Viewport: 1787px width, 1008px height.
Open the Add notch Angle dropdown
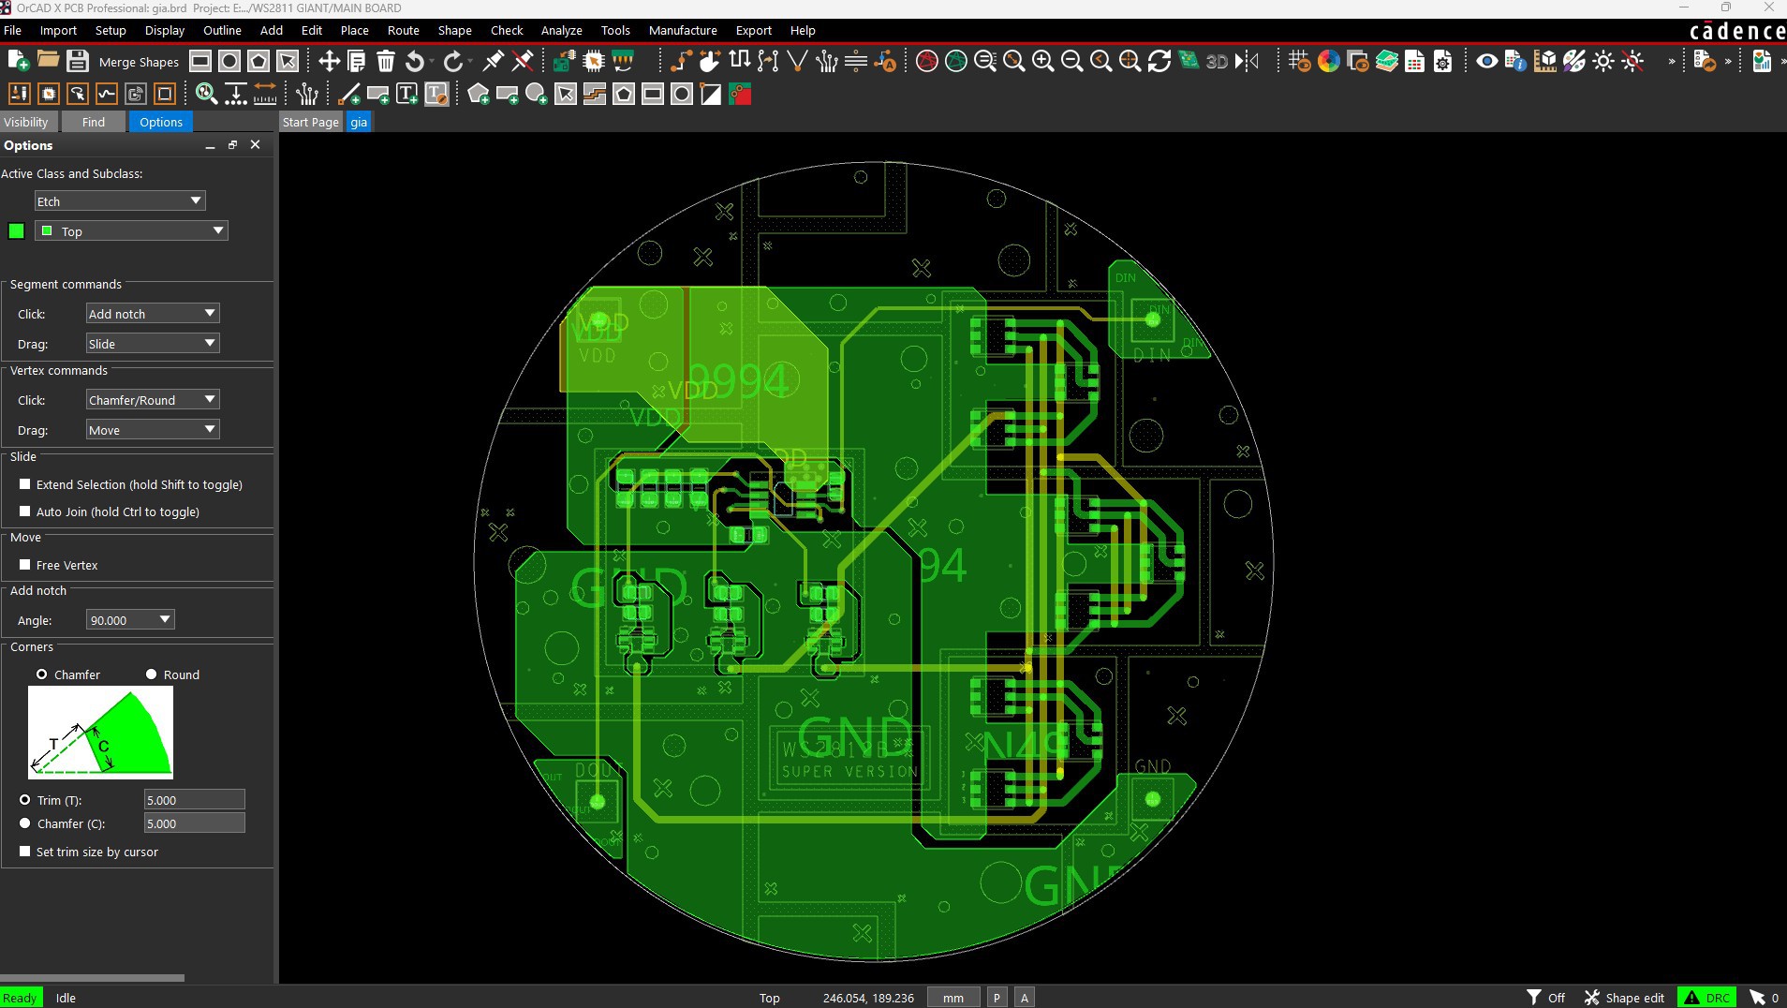pyautogui.click(x=130, y=620)
